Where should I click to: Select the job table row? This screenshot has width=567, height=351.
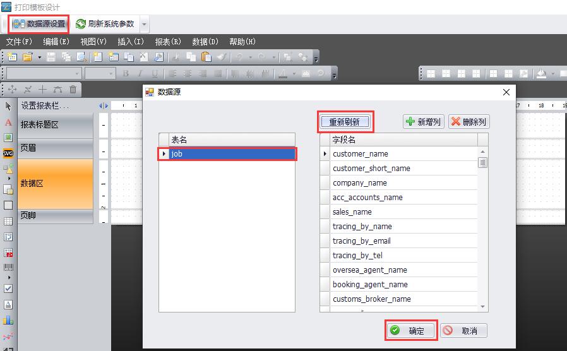coord(232,153)
